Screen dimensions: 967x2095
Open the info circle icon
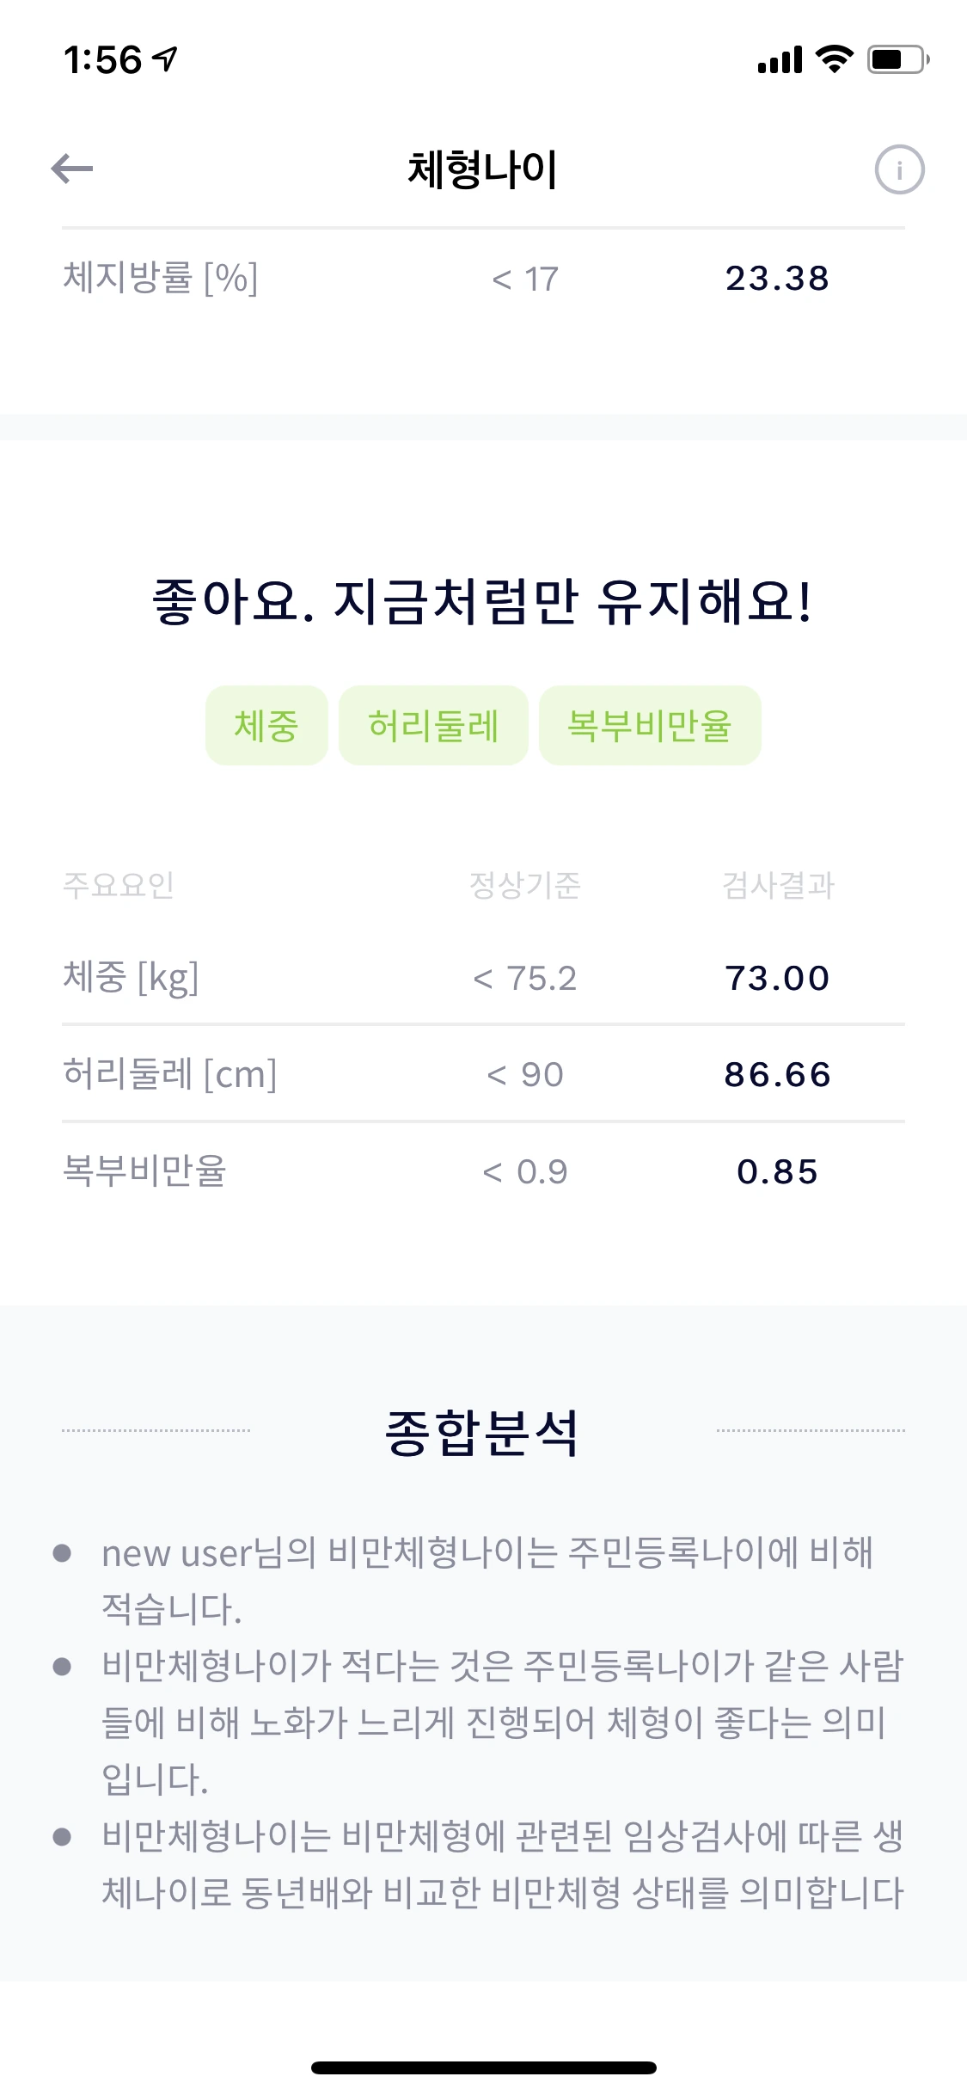coord(899,169)
